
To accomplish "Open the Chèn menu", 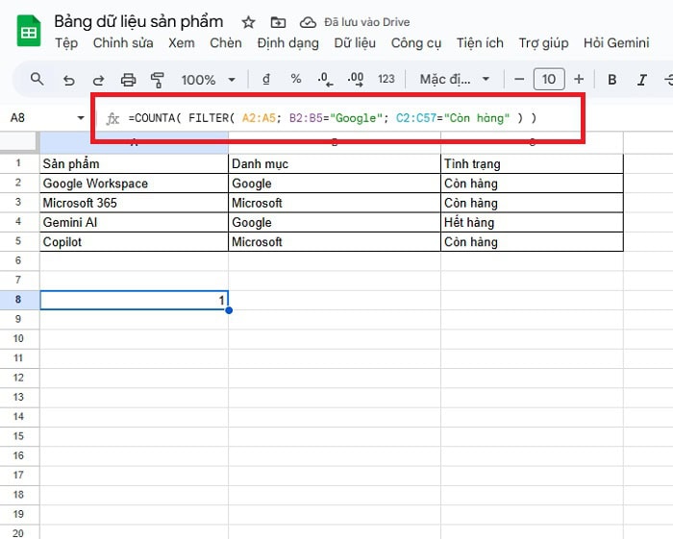I will 226,43.
